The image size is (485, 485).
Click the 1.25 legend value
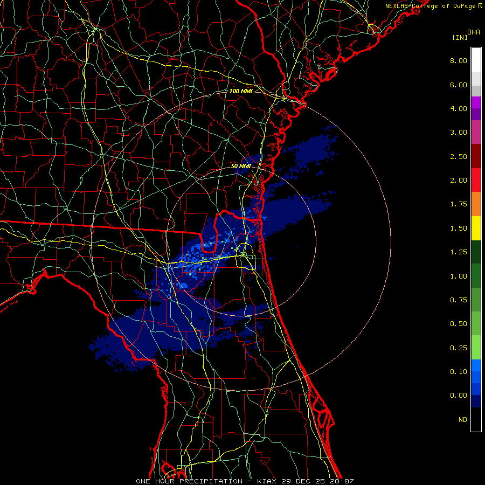[459, 252]
